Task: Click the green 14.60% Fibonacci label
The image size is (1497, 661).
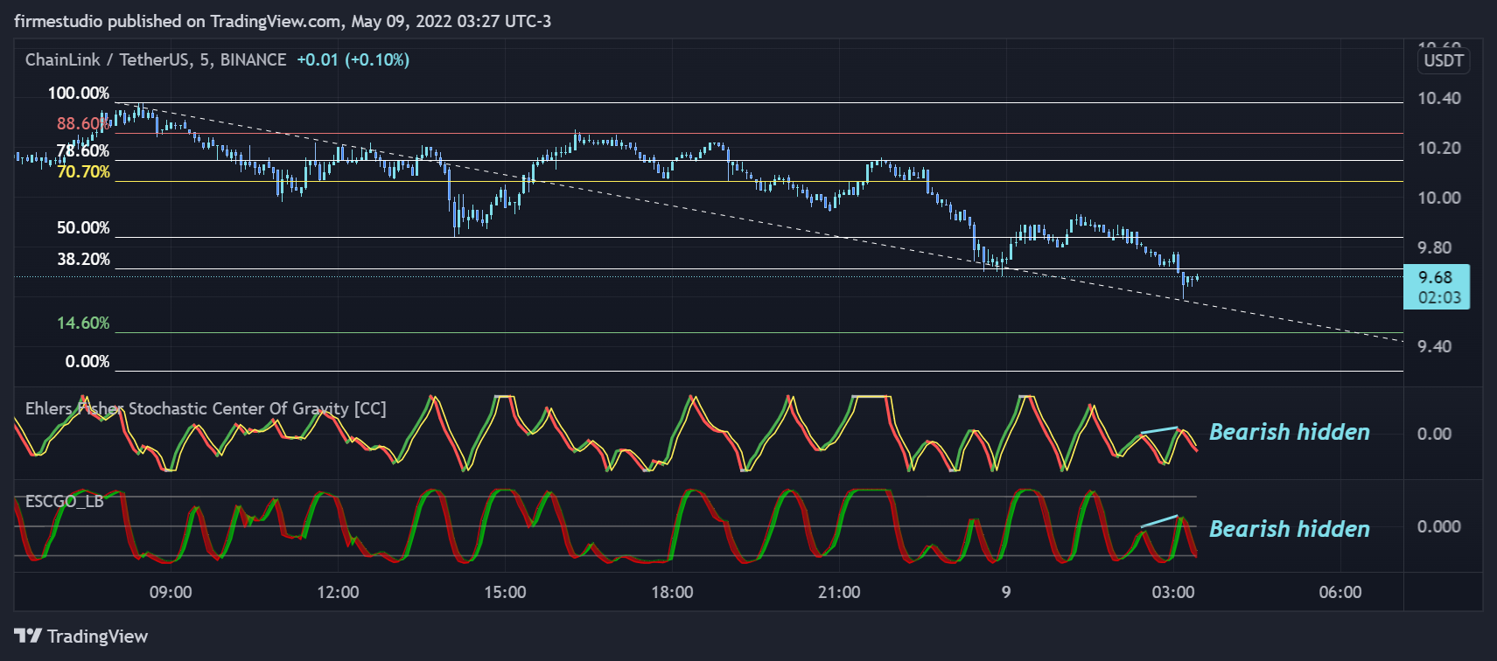Action: coord(84,324)
